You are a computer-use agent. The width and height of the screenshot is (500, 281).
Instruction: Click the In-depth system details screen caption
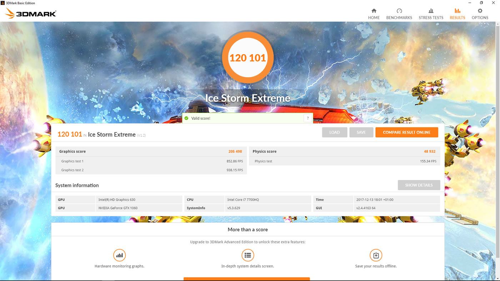(247, 266)
